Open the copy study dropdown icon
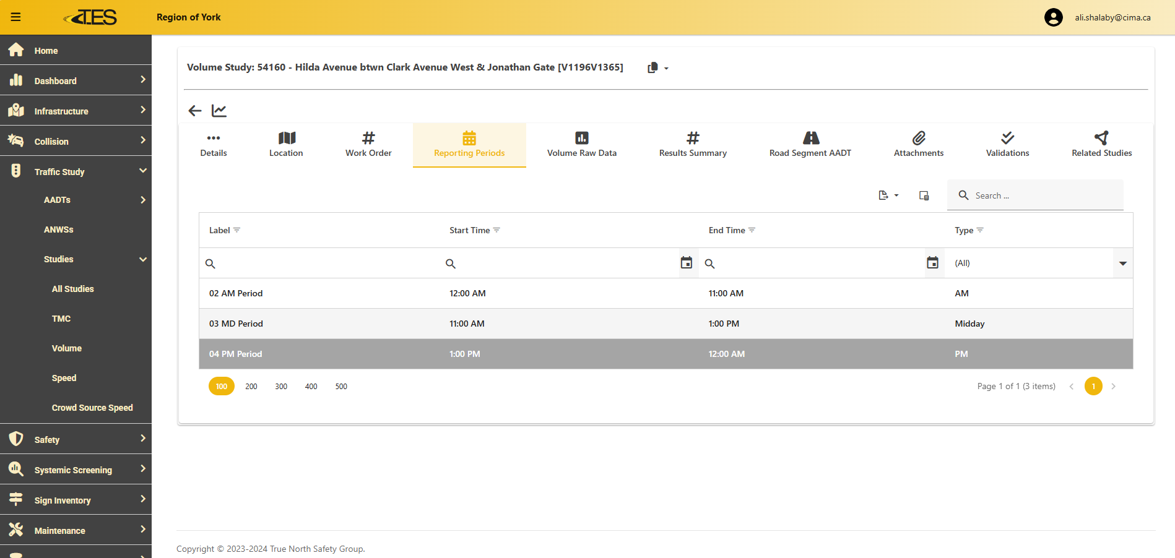 pos(657,68)
